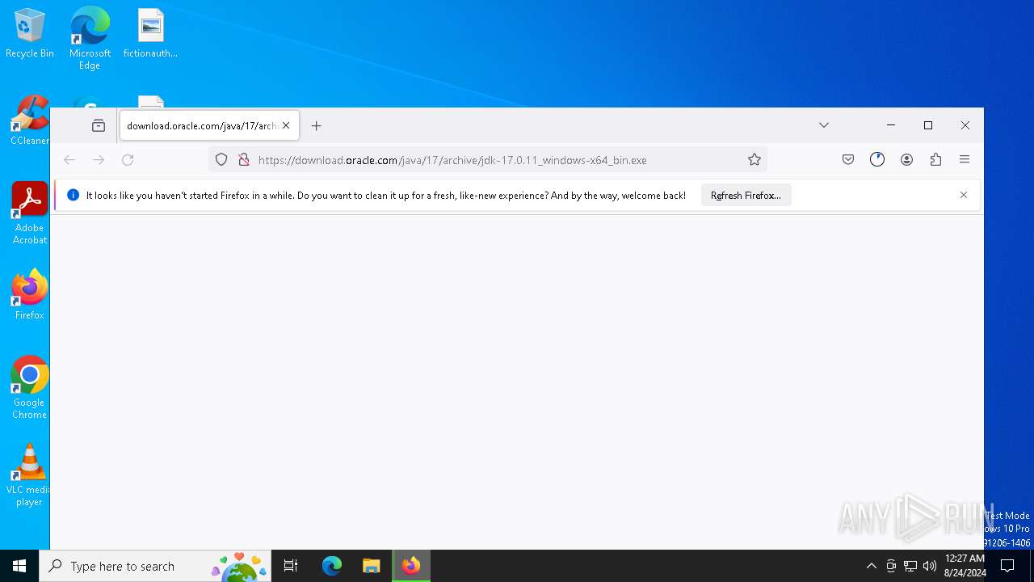The image size is (1034, 582).
Task: Select the Firefox desktop shortcut
Action: pyautogui.click(x=30, y=295)
